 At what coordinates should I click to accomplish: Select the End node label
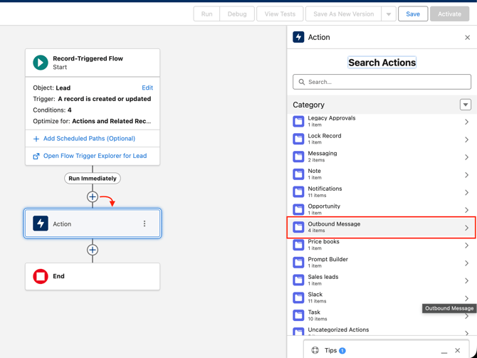(58, 276)
